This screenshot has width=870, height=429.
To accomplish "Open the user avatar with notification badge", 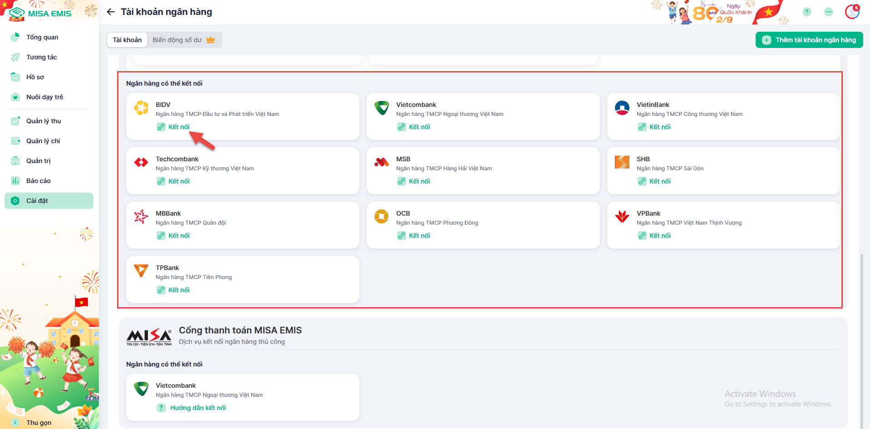I will (x=852, y=12).
